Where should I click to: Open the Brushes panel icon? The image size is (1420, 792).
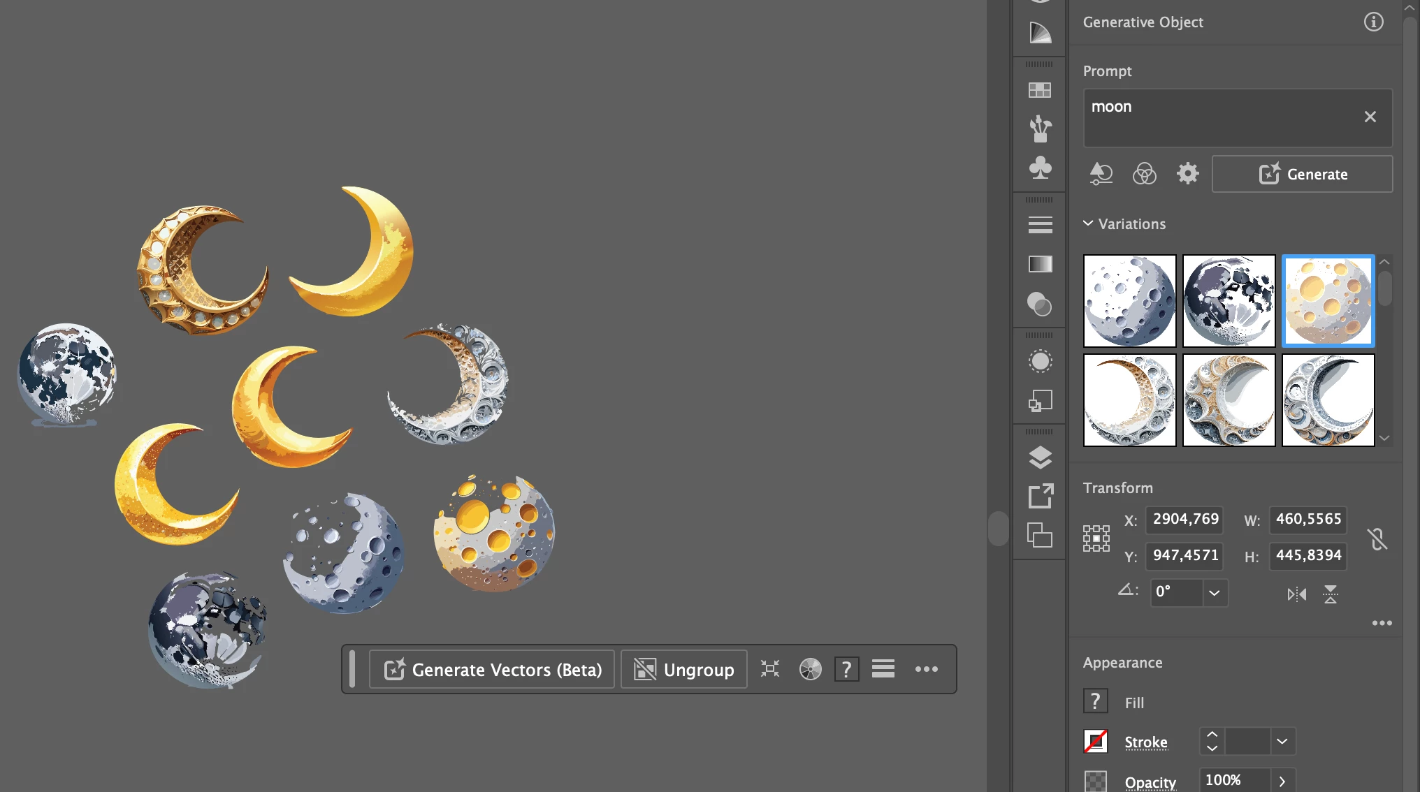1040,129
